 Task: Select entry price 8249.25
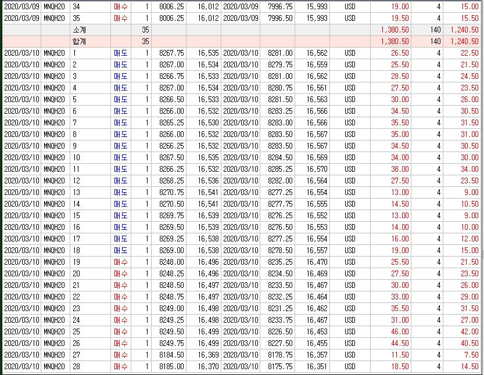[x=171, y=320]
